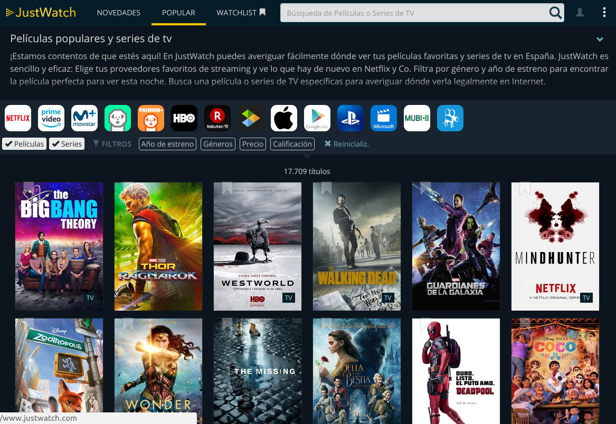Open the Thor Ragnarok poster
616x424 pixels.
158,247
